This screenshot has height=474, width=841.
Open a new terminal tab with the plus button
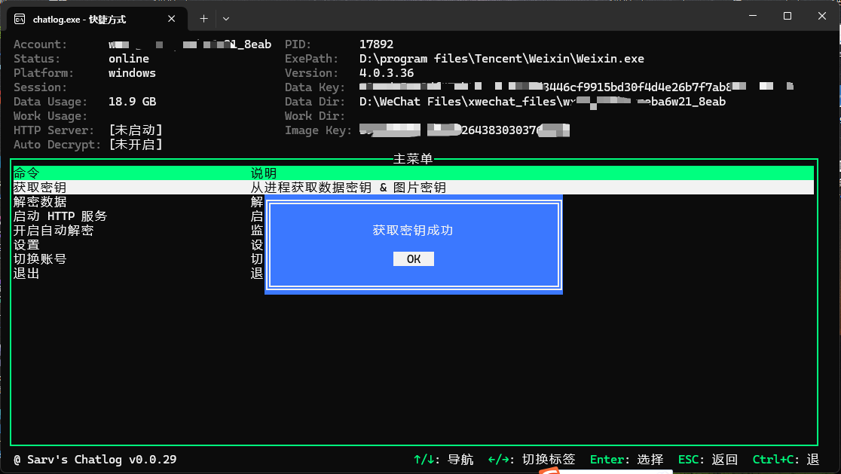(203, 18)
